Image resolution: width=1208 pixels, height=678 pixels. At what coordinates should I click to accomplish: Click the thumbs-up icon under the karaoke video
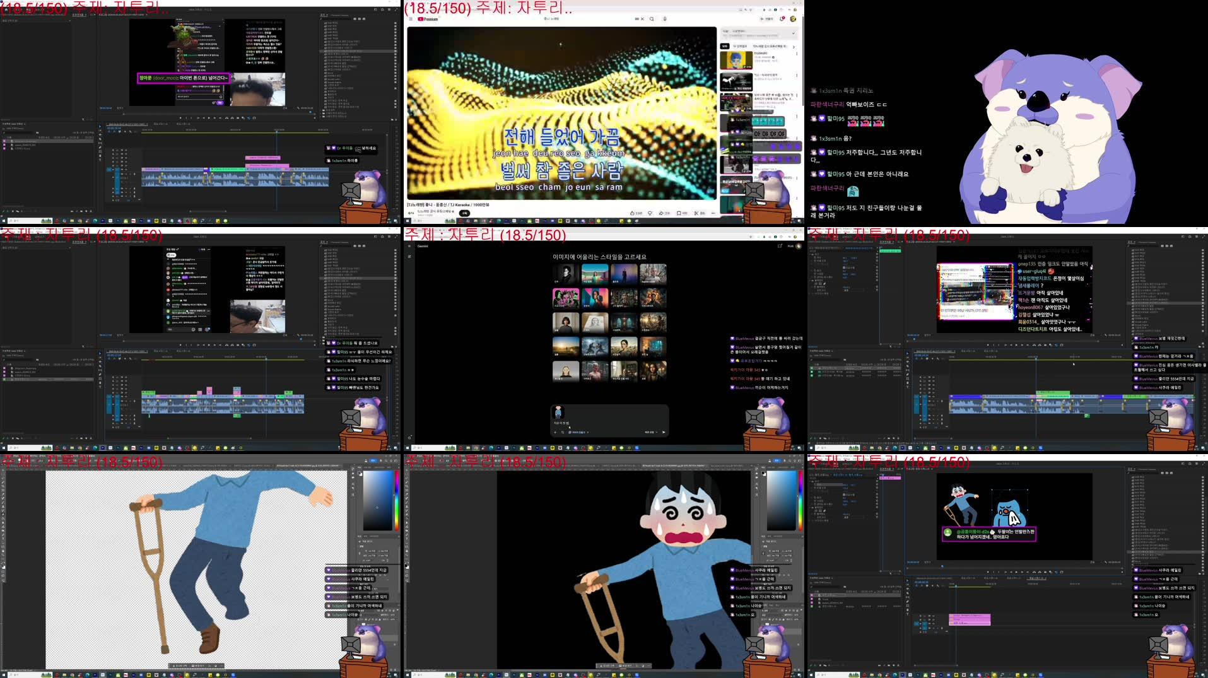(633, 213)
